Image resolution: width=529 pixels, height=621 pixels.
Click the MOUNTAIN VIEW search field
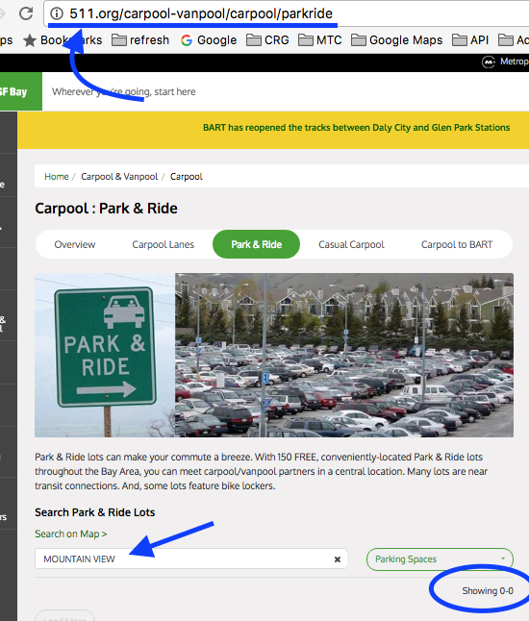(x=191, y=559)
